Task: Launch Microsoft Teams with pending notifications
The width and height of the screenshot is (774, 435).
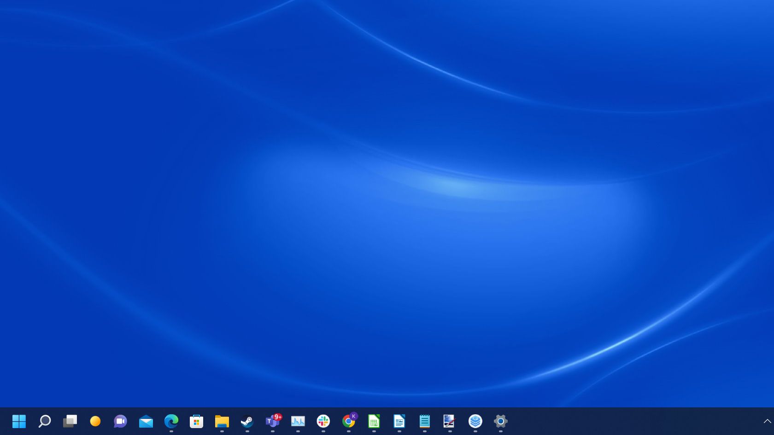Action: click(x=273, y=422)
